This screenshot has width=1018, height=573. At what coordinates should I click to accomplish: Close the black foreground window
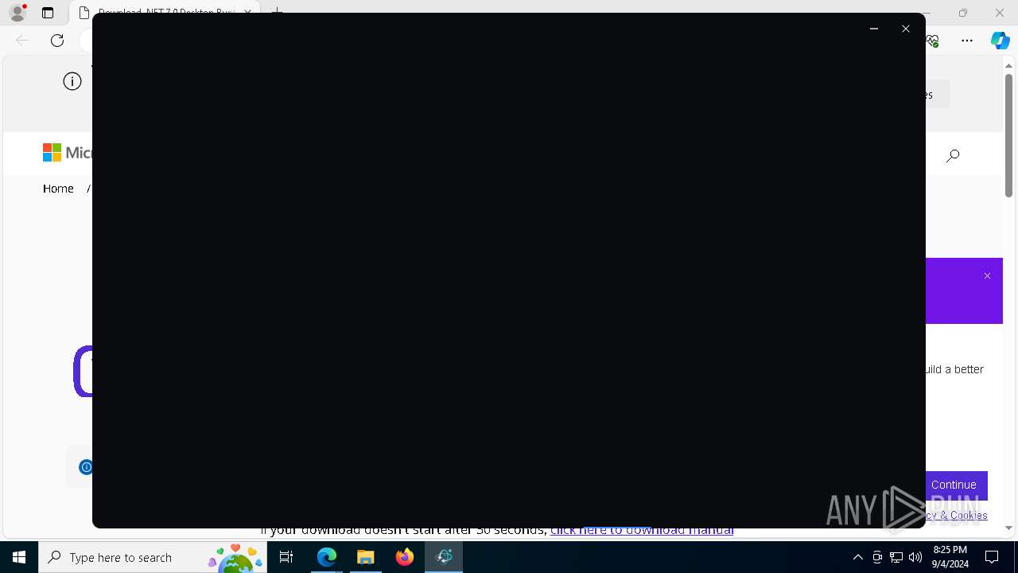pyautogui.click(x=906, y=29)
